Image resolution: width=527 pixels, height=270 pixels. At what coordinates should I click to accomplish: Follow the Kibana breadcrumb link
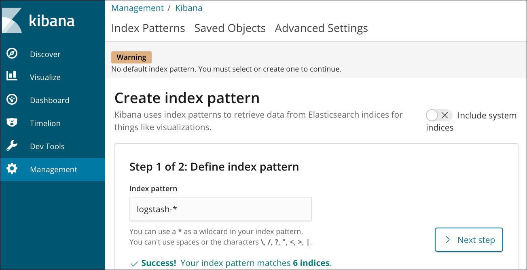(x=188, y=8)
